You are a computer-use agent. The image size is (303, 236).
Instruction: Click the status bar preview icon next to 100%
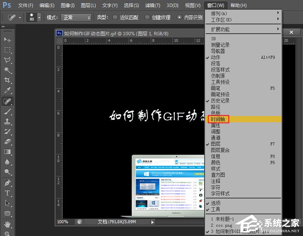coord(79,222)
